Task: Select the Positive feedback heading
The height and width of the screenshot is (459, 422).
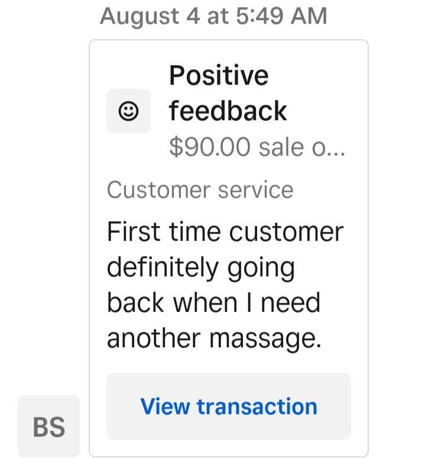Action: (x=228, y=93)
